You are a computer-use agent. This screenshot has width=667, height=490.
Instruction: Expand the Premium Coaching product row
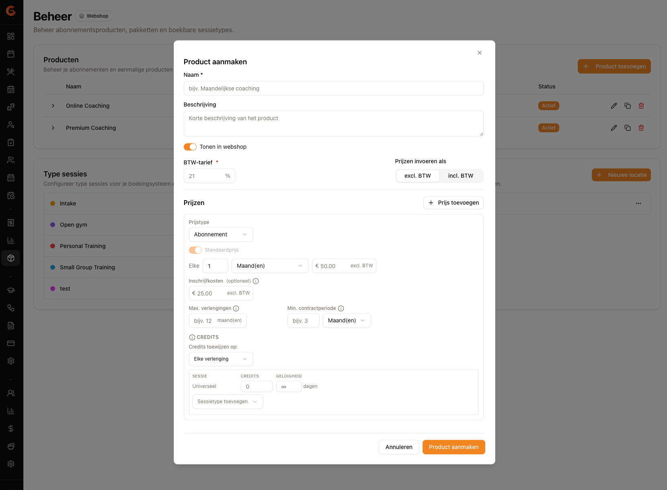pyautogui.click(x=53, y=128)
